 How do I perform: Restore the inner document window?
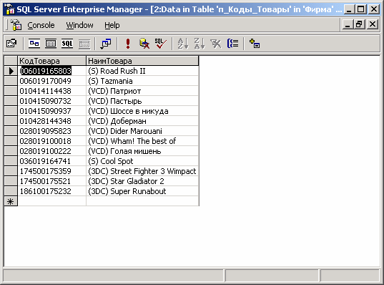coord(360,24)
